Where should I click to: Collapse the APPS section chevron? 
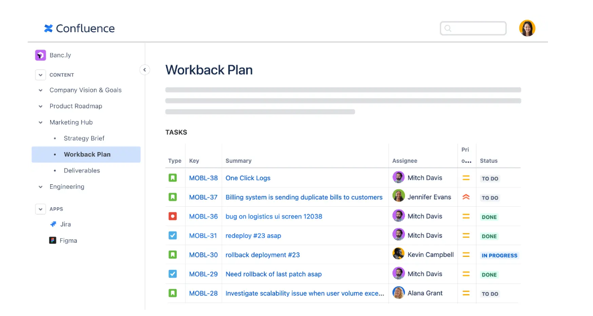[41, 209]
